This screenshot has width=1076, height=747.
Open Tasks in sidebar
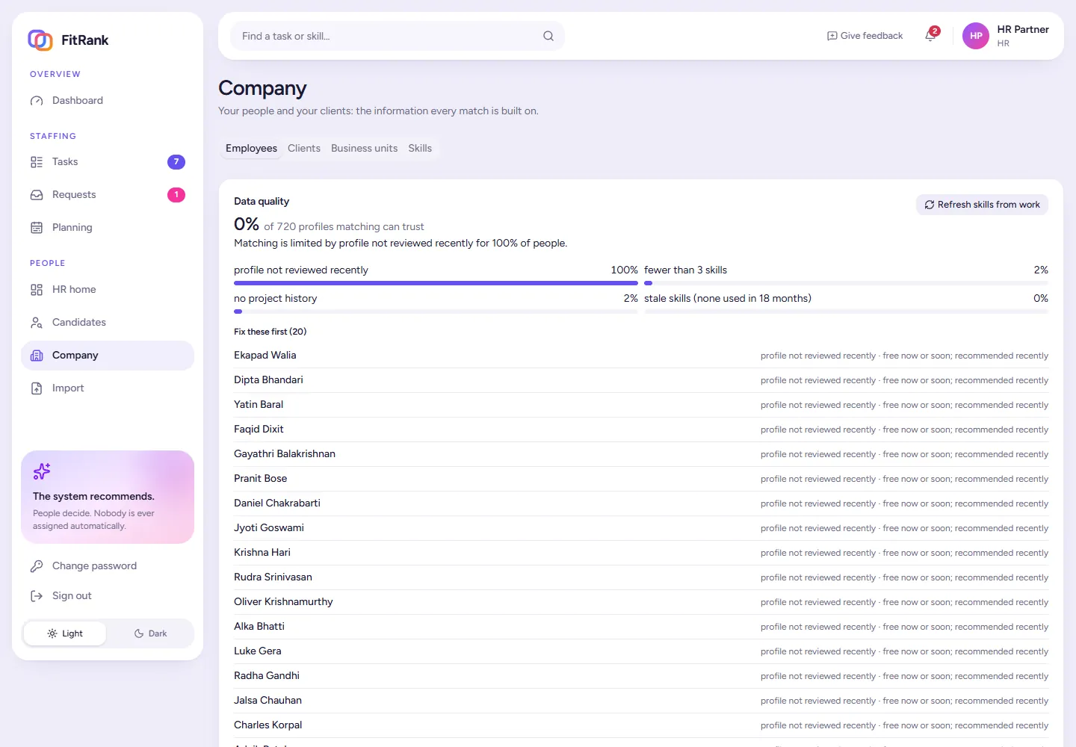(x=108, y=162)
